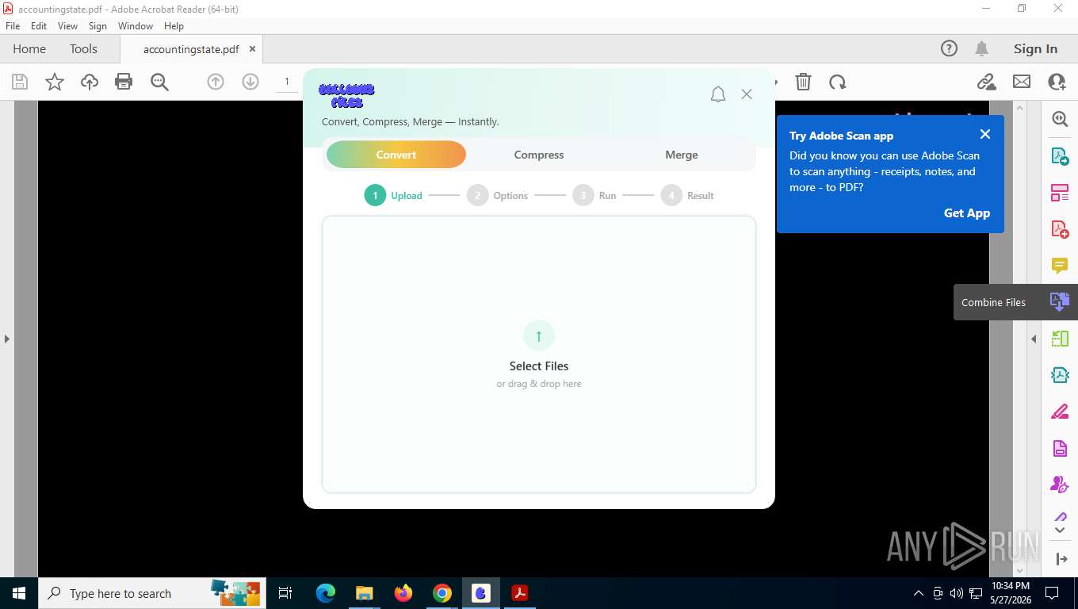Switch to the Home tab
The width and height of the screenshot is (1078, 609).
click(29, 48)
